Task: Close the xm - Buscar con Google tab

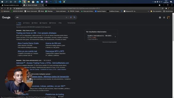Action: coord(43,5)
